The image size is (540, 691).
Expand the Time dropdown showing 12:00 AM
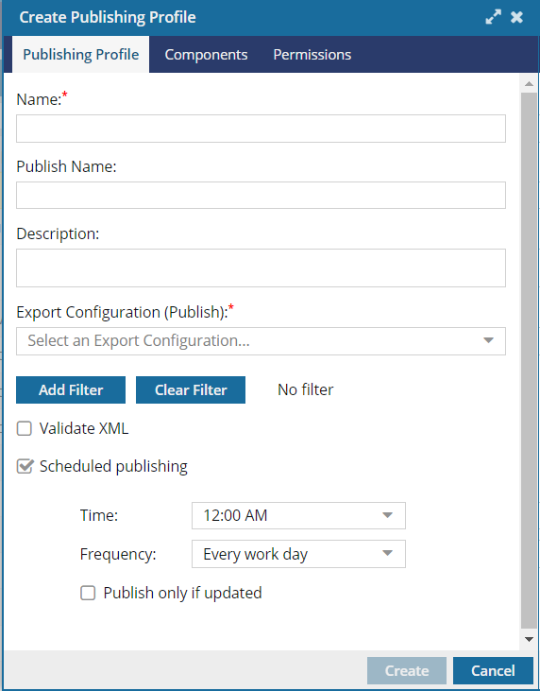(298, 515)
